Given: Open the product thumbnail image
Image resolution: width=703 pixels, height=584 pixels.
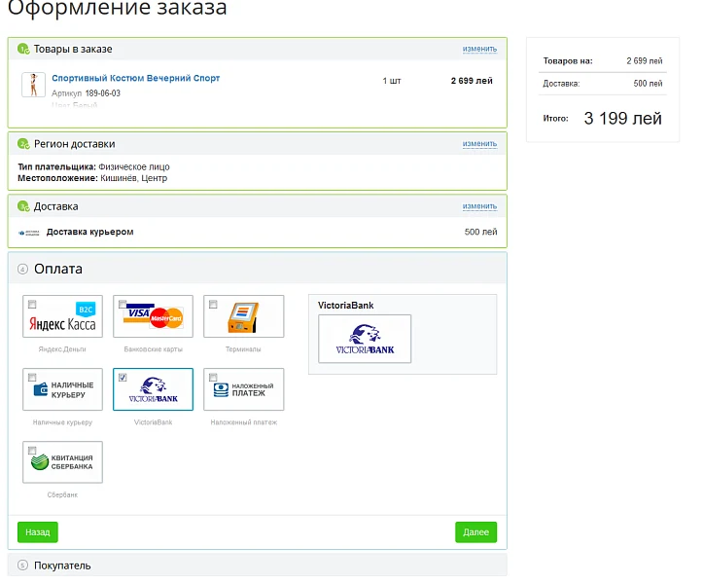Looking at the screenshot, I should 34,85.
